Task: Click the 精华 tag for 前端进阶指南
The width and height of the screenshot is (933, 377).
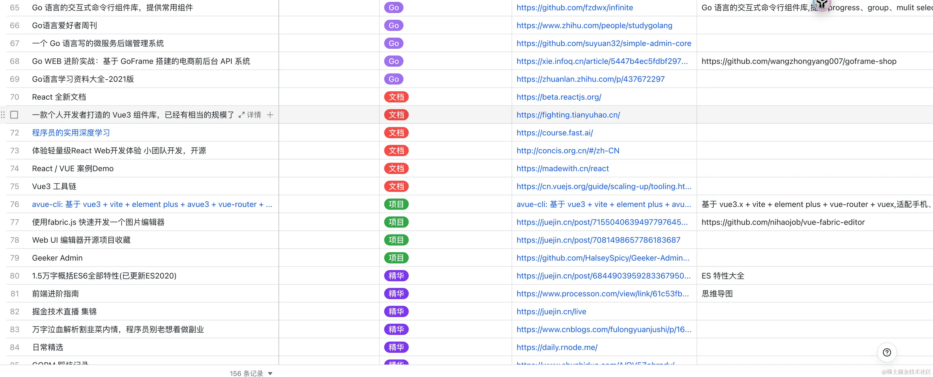Action: click(396, 294)
